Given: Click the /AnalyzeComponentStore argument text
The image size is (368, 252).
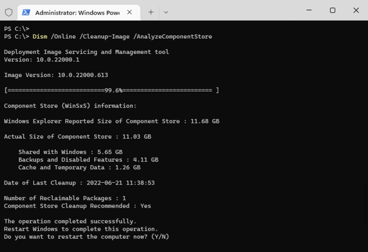Looking at the screenshot, I should (x=173, y=37).
